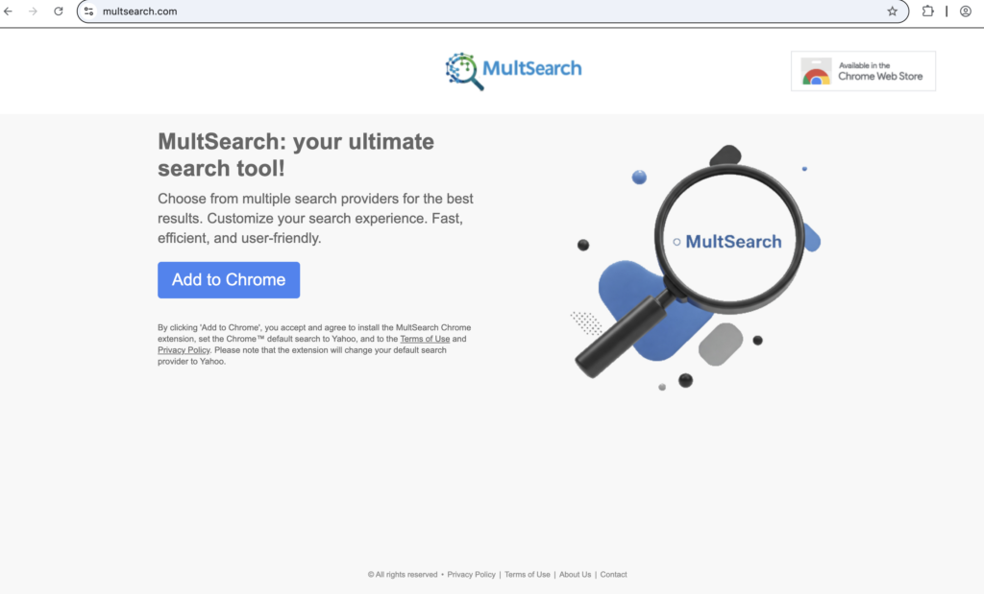Open Terms of Use link in footer
The image size is (984, 594).
(528, 575)
